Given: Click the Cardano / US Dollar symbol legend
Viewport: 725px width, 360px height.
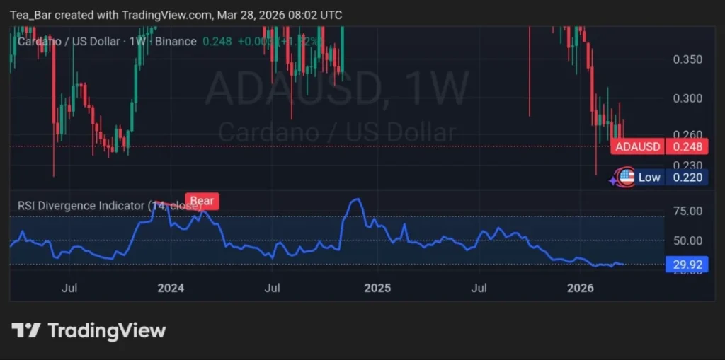Looking at the screenshot, I should [x=107, y=42].
